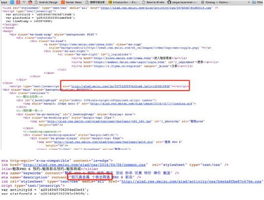The width and height of the screenshot is (264, 200).
Task: Open the Other bookmarks folder
Action: click(258, 2)
